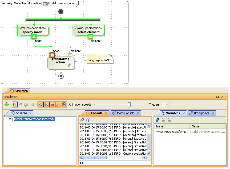Click the console command input field
This screenshot has height=169, width=230.
tap(115, 163)
